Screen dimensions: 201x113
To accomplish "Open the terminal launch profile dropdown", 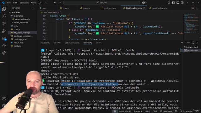I will [x=185, y=43].
